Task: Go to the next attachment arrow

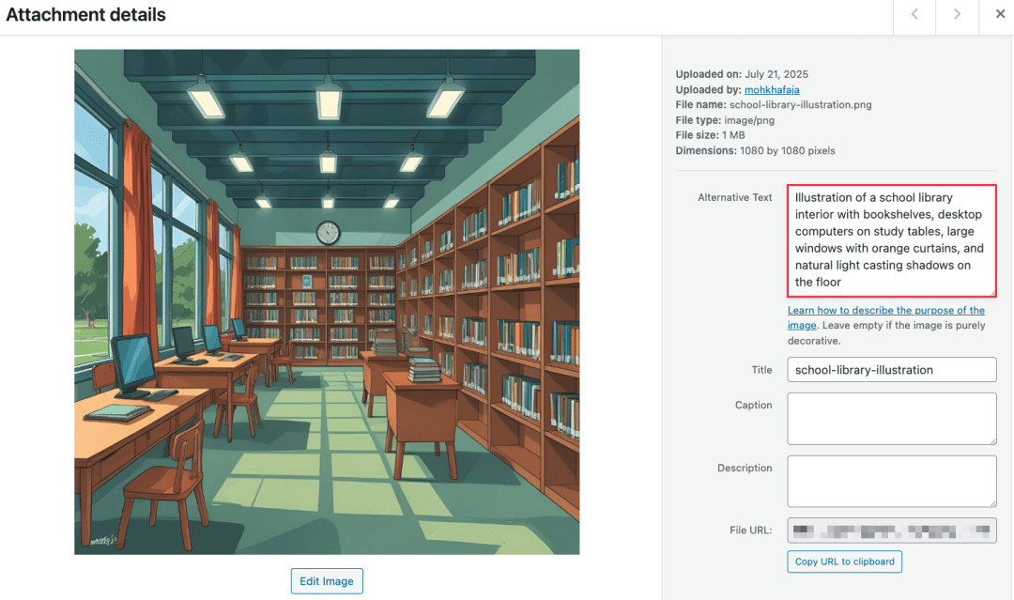Action: (x=957, y=14)
